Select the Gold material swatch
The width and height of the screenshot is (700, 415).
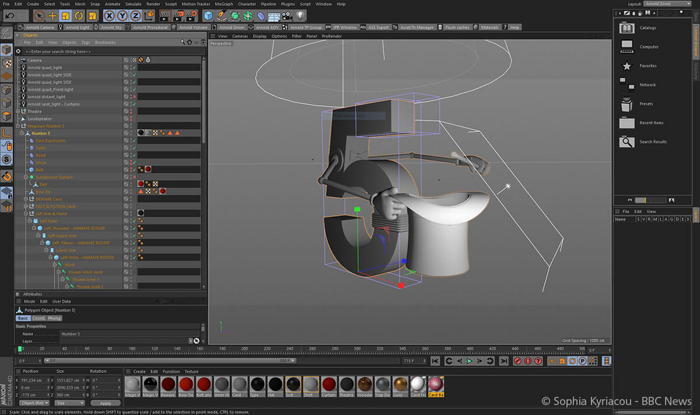pyautogui.click(x=400, y=385)
